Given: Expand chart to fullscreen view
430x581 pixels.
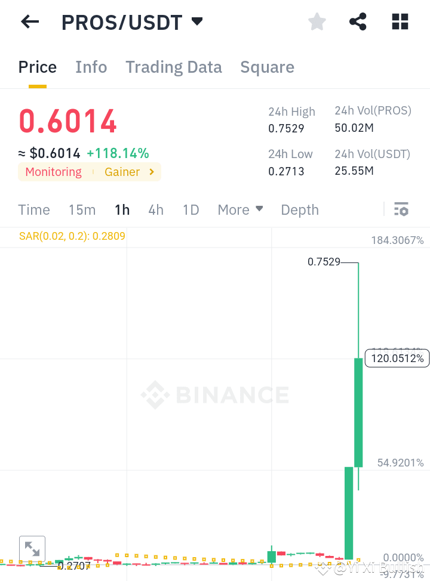Looking at the screenshot, I should pyautogui.click(x=32, y=548).
